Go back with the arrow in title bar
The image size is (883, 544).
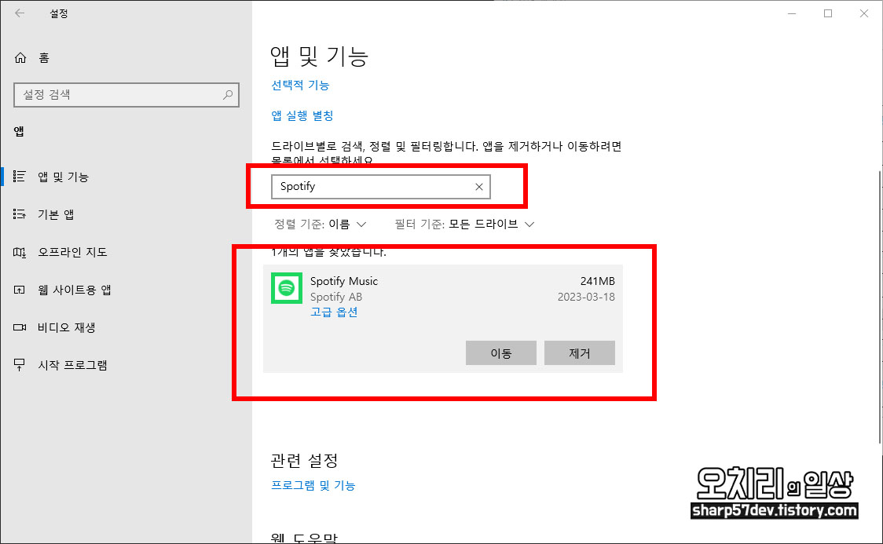point(20,13)
